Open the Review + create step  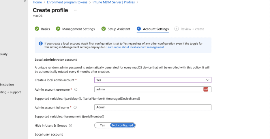192,29
